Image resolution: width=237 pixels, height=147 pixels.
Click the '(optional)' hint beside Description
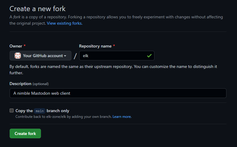pyautogui.click(x=40, y=84)
